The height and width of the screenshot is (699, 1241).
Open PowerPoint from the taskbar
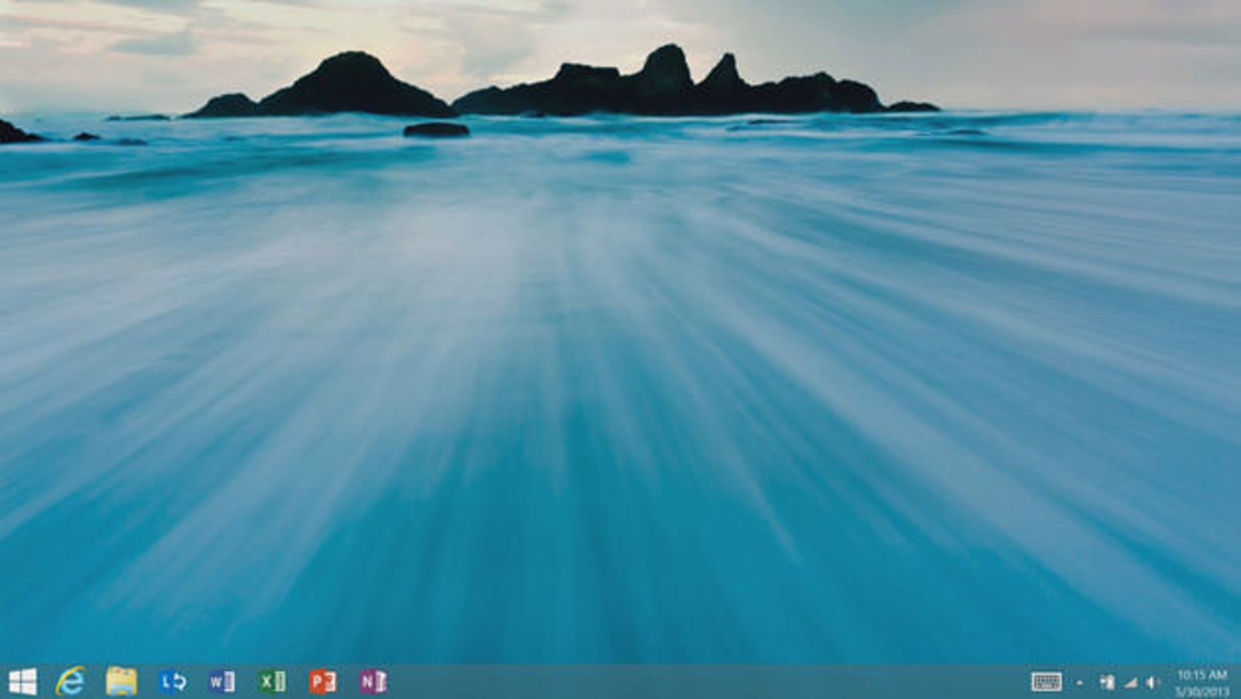323,682
